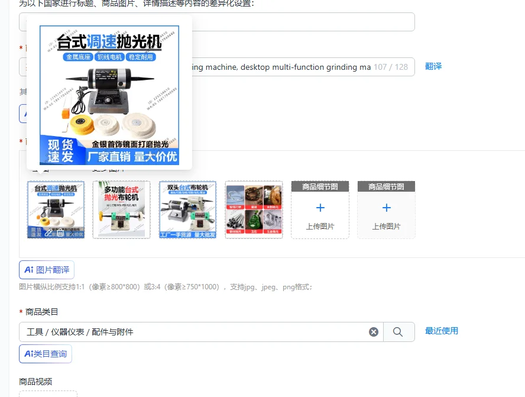Open the 最近使用 link
The height and width of the screenshot is (397, 525).
(x=441, y=331)
